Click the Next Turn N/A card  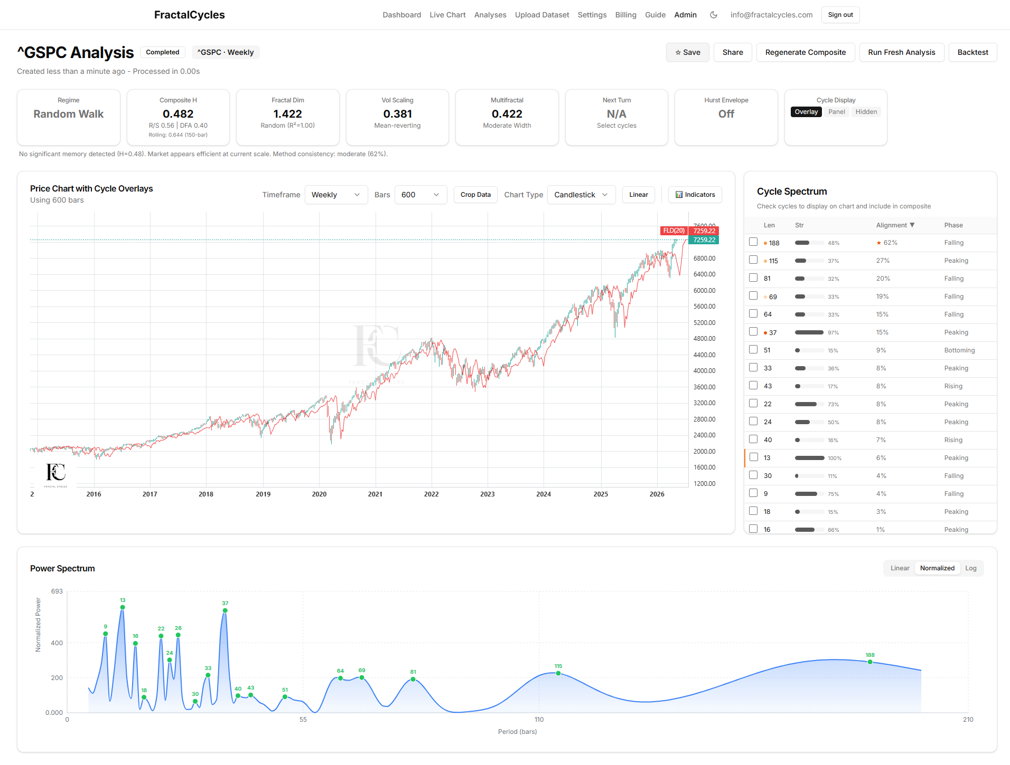point(616,117)
